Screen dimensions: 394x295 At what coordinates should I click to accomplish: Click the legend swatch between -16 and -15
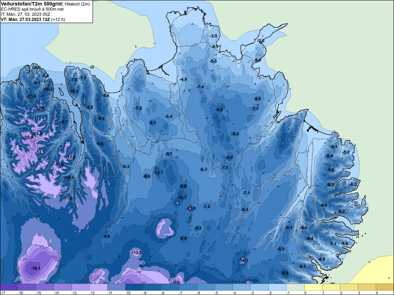[27, 287]
